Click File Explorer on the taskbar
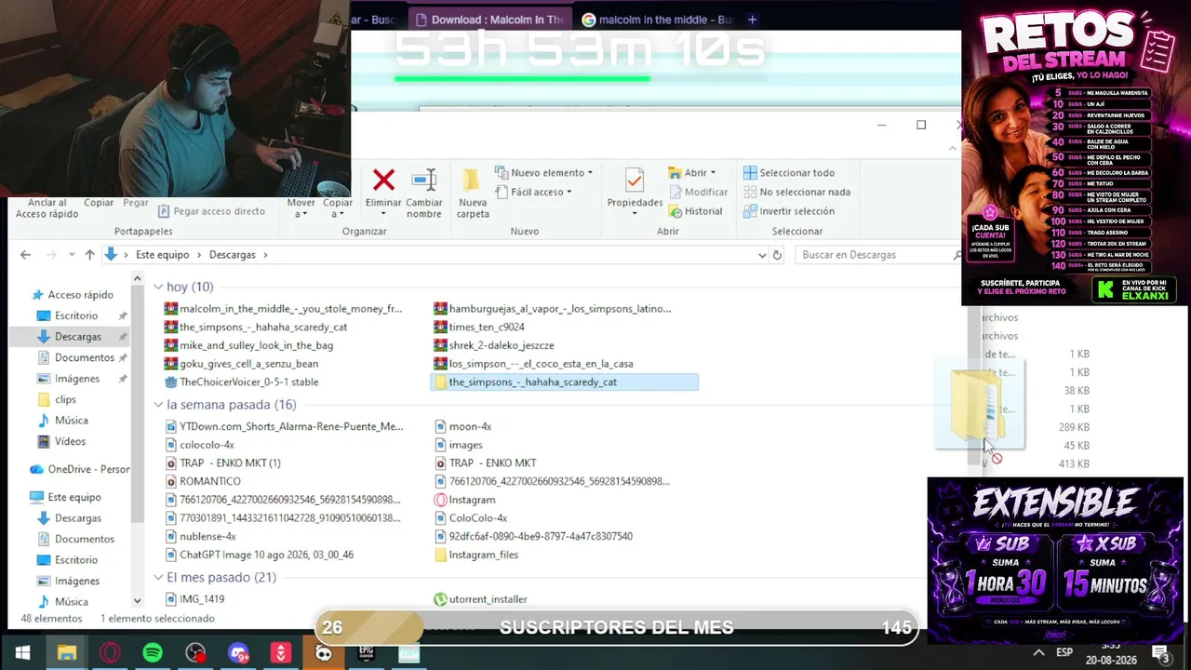This screenshot has width=1191, height=670. pyautogui.click(x=66, y=653)
